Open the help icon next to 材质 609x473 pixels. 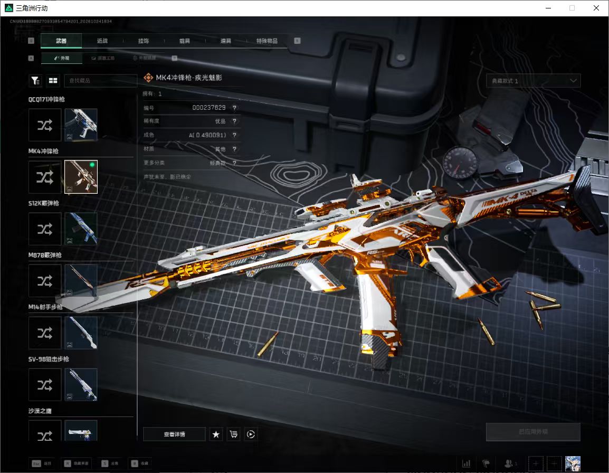tap(234, 149)
